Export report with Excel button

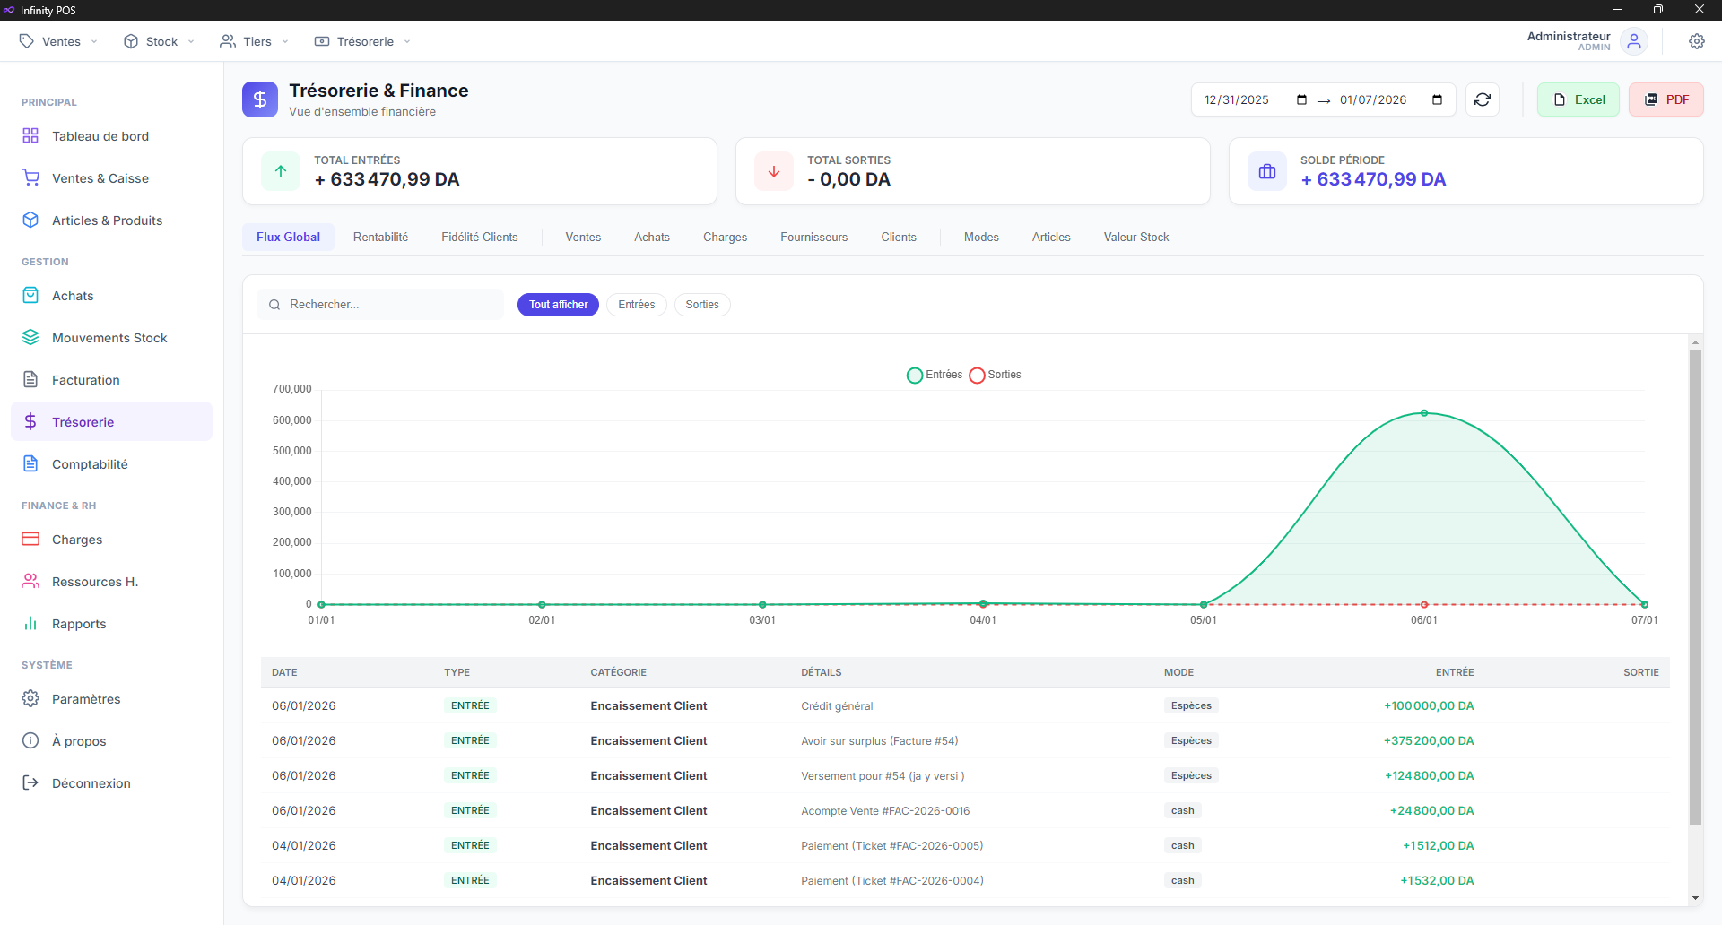[x=1578, y=99]
